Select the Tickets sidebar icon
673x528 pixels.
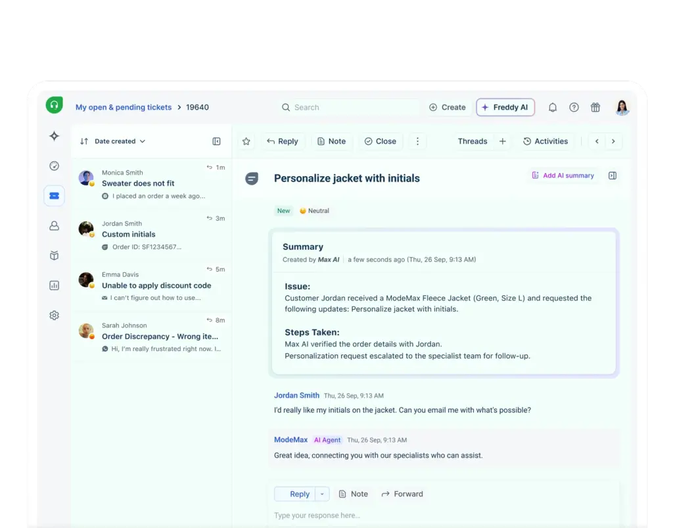pos(54,196)
